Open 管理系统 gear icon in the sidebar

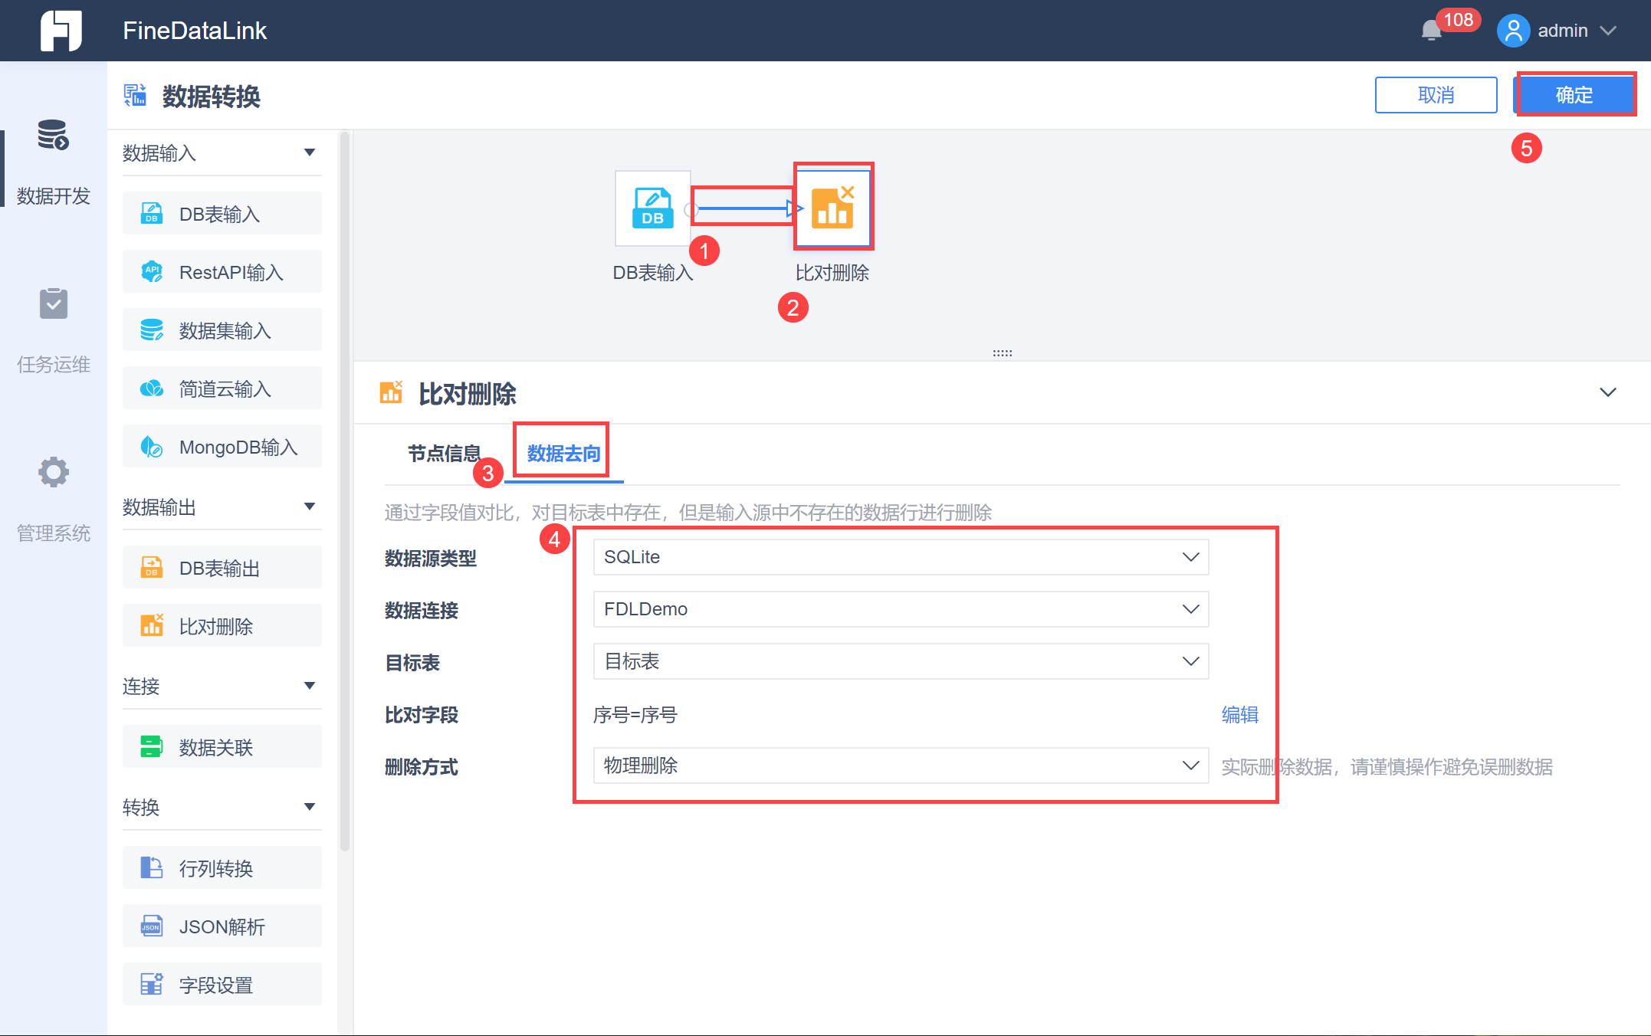click(x=53, y=473)
